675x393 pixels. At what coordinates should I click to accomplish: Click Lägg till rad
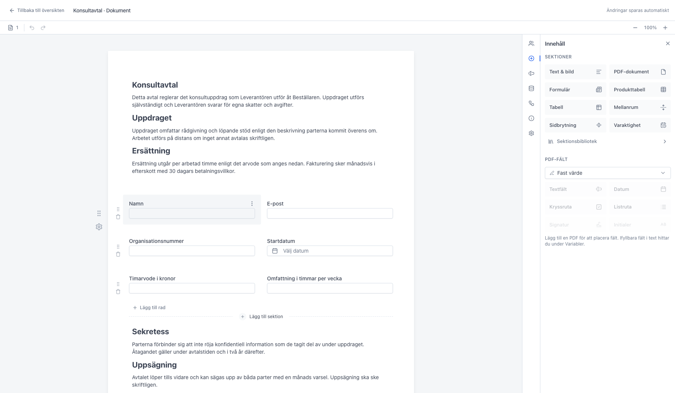[x=149, y=308]
